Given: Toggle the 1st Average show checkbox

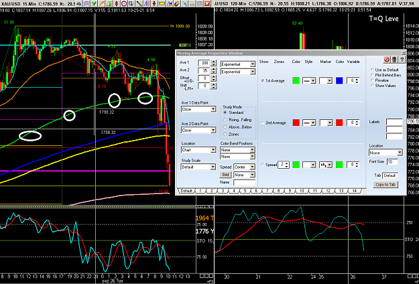Looking at the screenshot, I should point(262,80).
